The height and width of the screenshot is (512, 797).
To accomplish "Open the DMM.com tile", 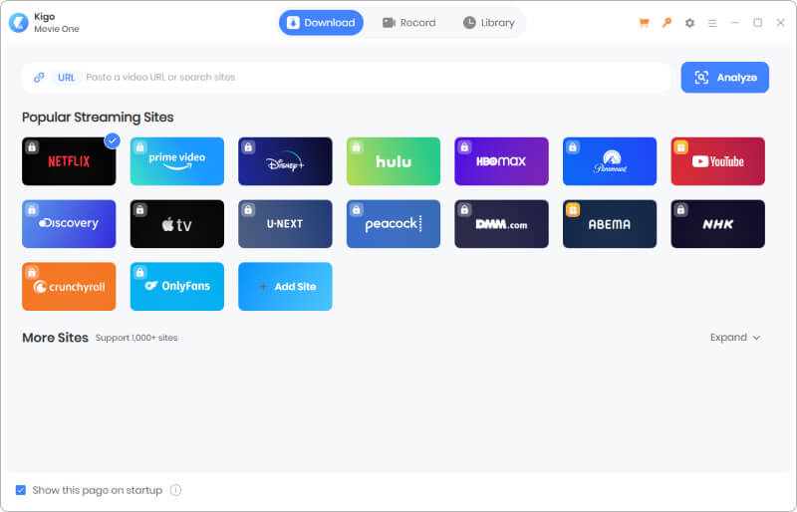I will tap(502, 224).
